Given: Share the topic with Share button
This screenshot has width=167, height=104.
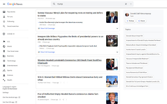Looking at the screenshot, I should point(141,21).
